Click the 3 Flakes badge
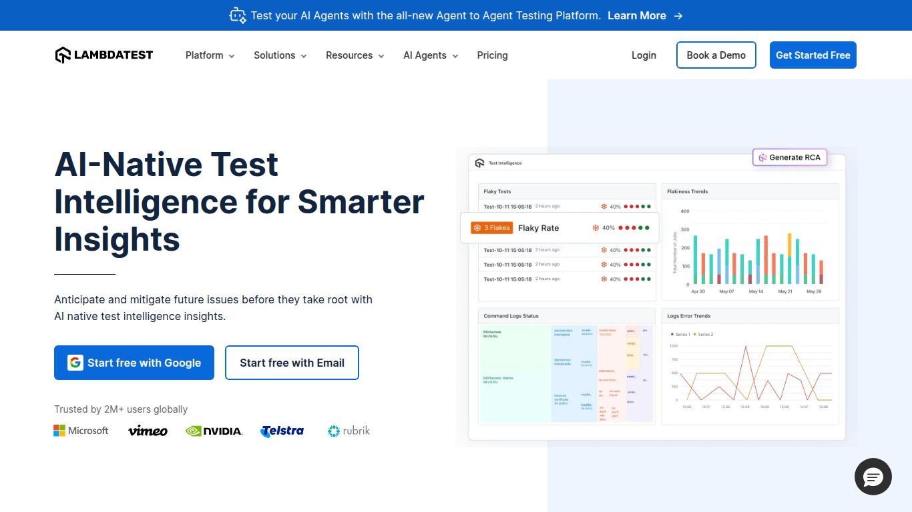The width and height of the screenshot is (912, 512). click(491, 227)
